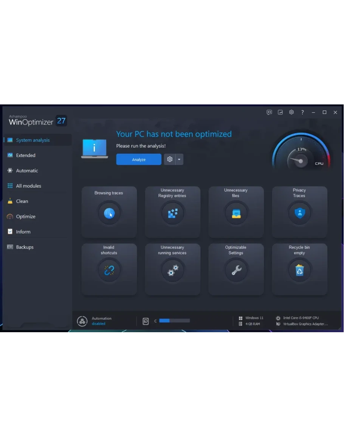
Task: Open the Invalid shortcuts broken link icon
Action: tap(109, 270)
